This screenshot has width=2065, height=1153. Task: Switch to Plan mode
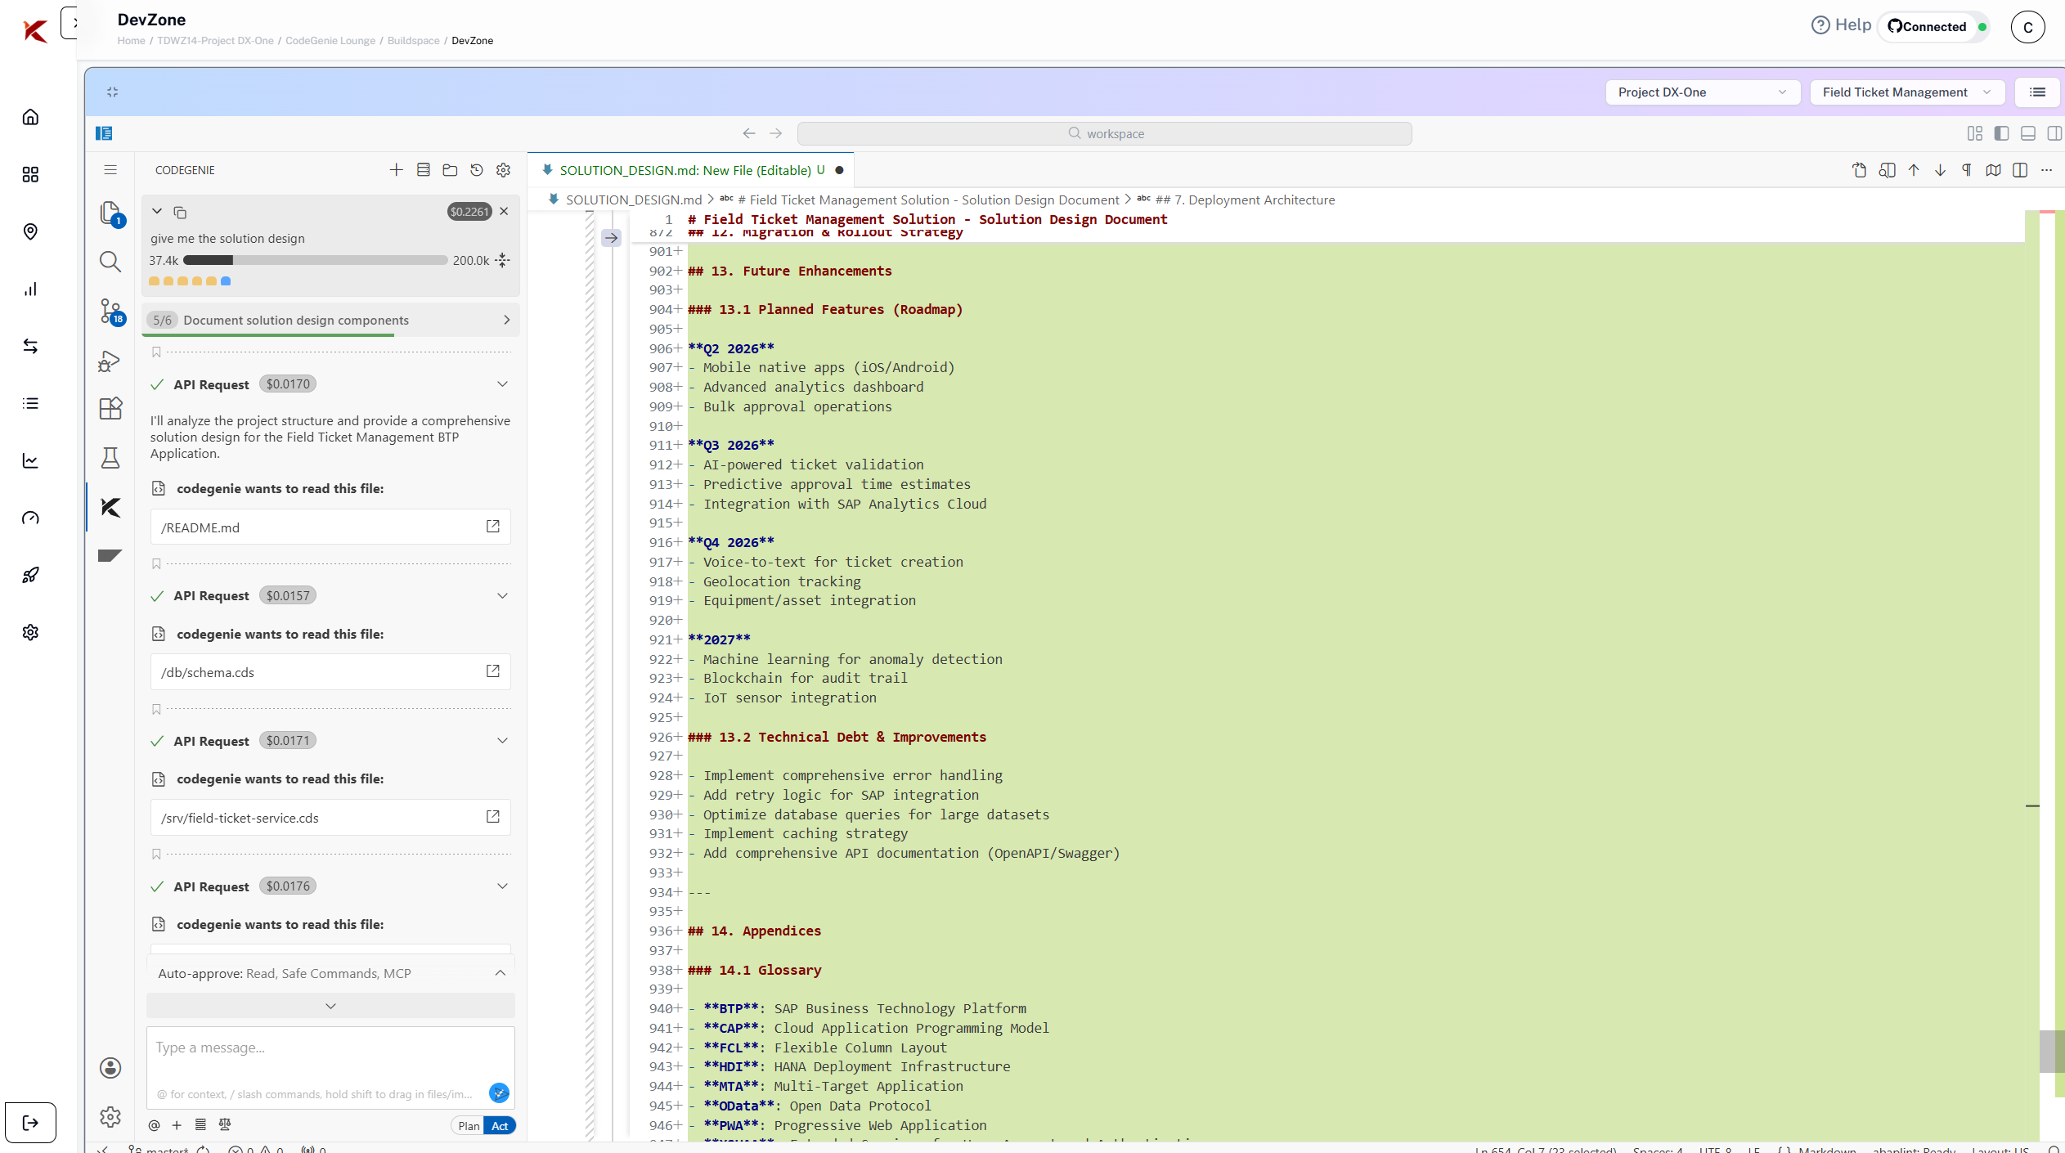click(469, 1126)
